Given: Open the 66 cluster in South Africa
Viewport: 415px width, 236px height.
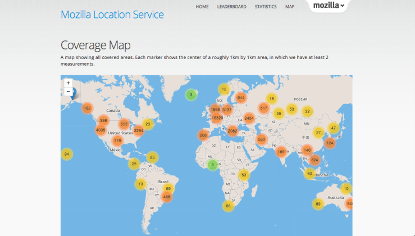Looking at the screenshot, I should tap(228, 206).
